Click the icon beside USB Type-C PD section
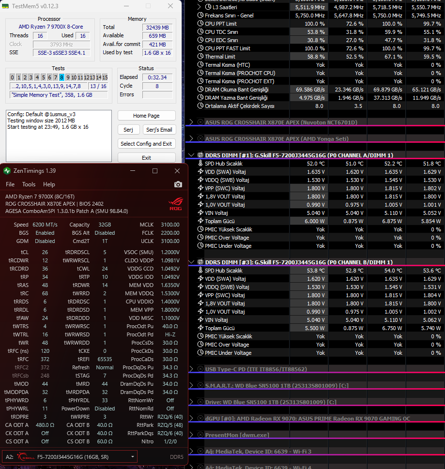 (x=200, y=369)
